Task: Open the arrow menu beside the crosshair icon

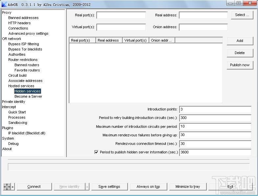Action: pyautogui.click(x=13, y=187)
